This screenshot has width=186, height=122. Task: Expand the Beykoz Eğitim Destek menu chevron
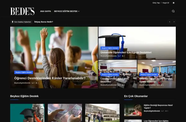pyautogui.click(x=79, y=11)
